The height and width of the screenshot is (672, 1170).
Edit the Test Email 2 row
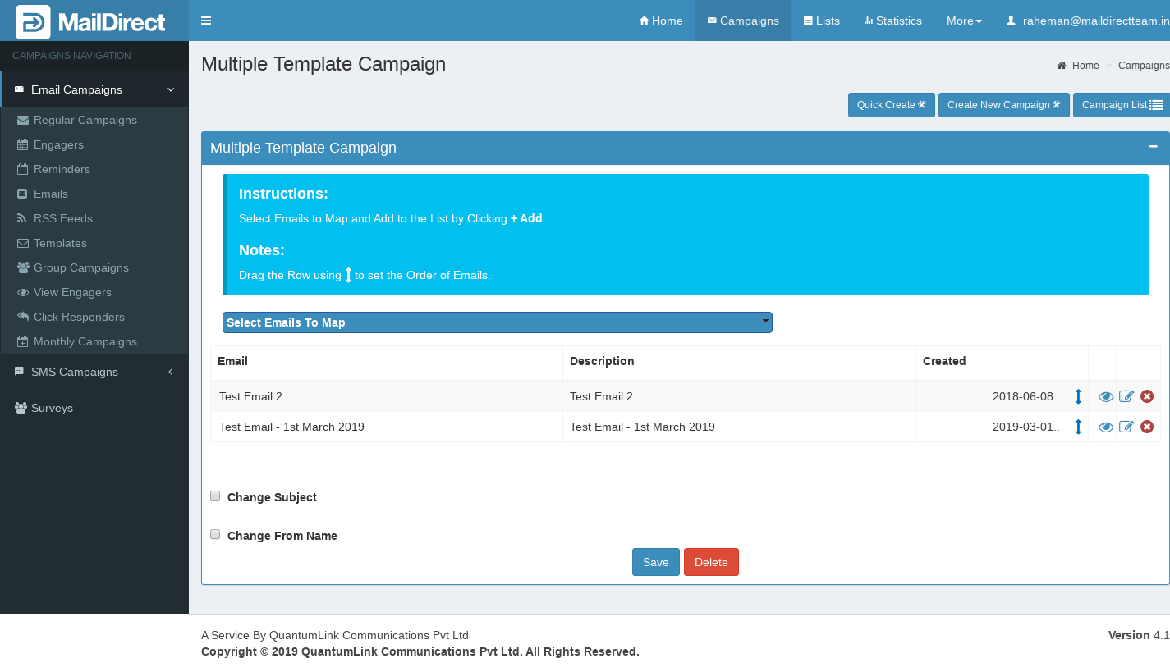1126,397
